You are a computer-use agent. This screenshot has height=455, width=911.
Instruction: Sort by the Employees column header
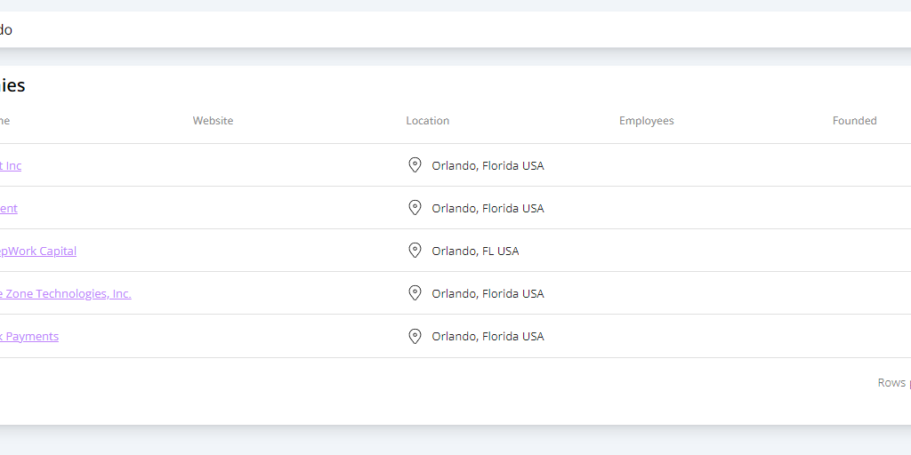point(647,121)
